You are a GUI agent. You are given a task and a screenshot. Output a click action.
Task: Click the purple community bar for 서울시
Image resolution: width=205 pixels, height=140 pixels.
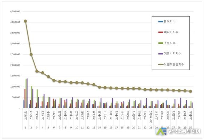pos(27,93)
